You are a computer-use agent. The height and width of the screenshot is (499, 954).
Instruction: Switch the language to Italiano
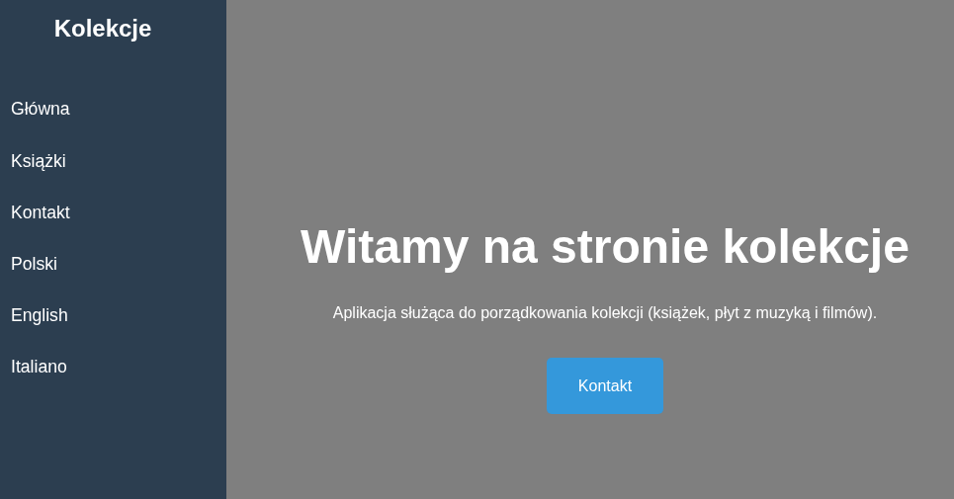coord(39,367)
